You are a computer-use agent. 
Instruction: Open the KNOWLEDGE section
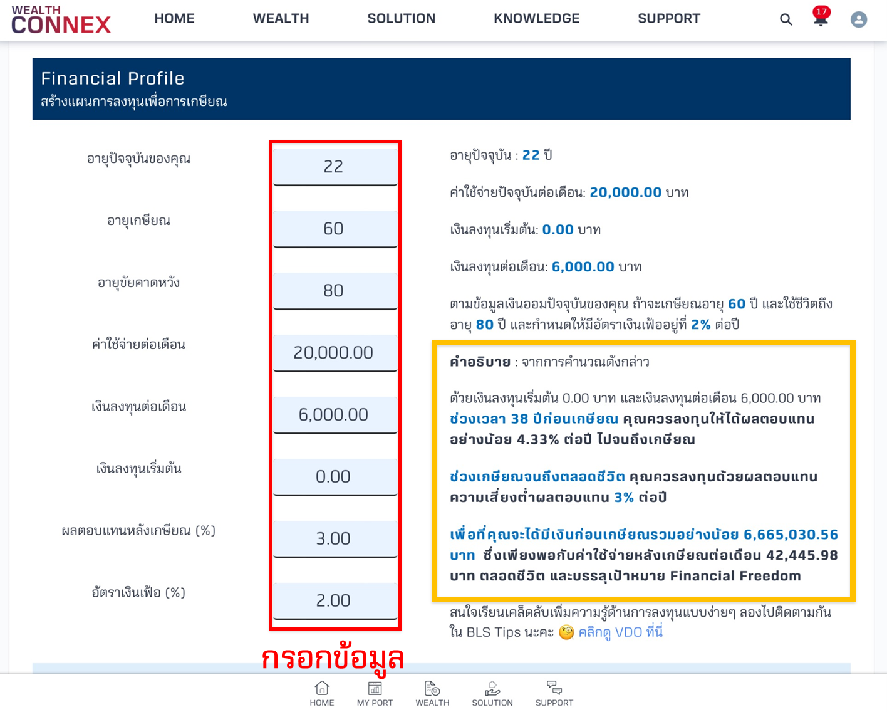pos(536,18)
